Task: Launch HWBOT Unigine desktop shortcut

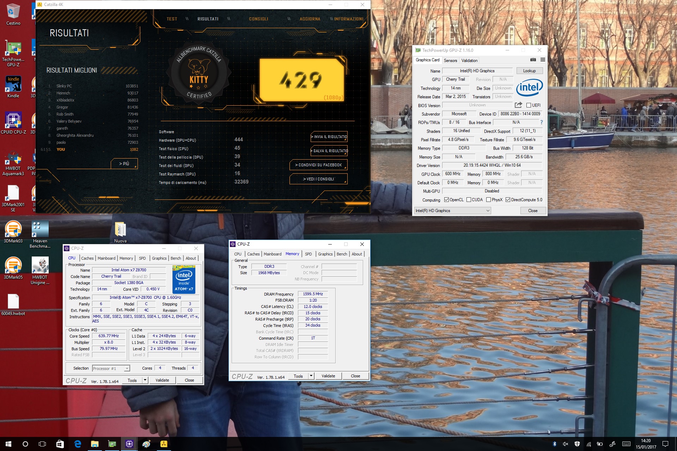Action: click(x=40, y=271)
